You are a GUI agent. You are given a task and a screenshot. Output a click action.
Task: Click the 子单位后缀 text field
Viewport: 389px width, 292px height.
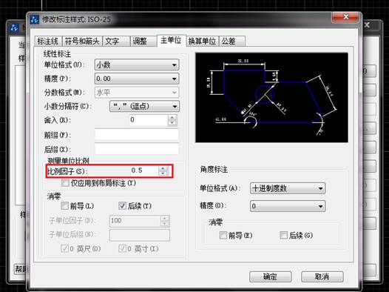140,235
